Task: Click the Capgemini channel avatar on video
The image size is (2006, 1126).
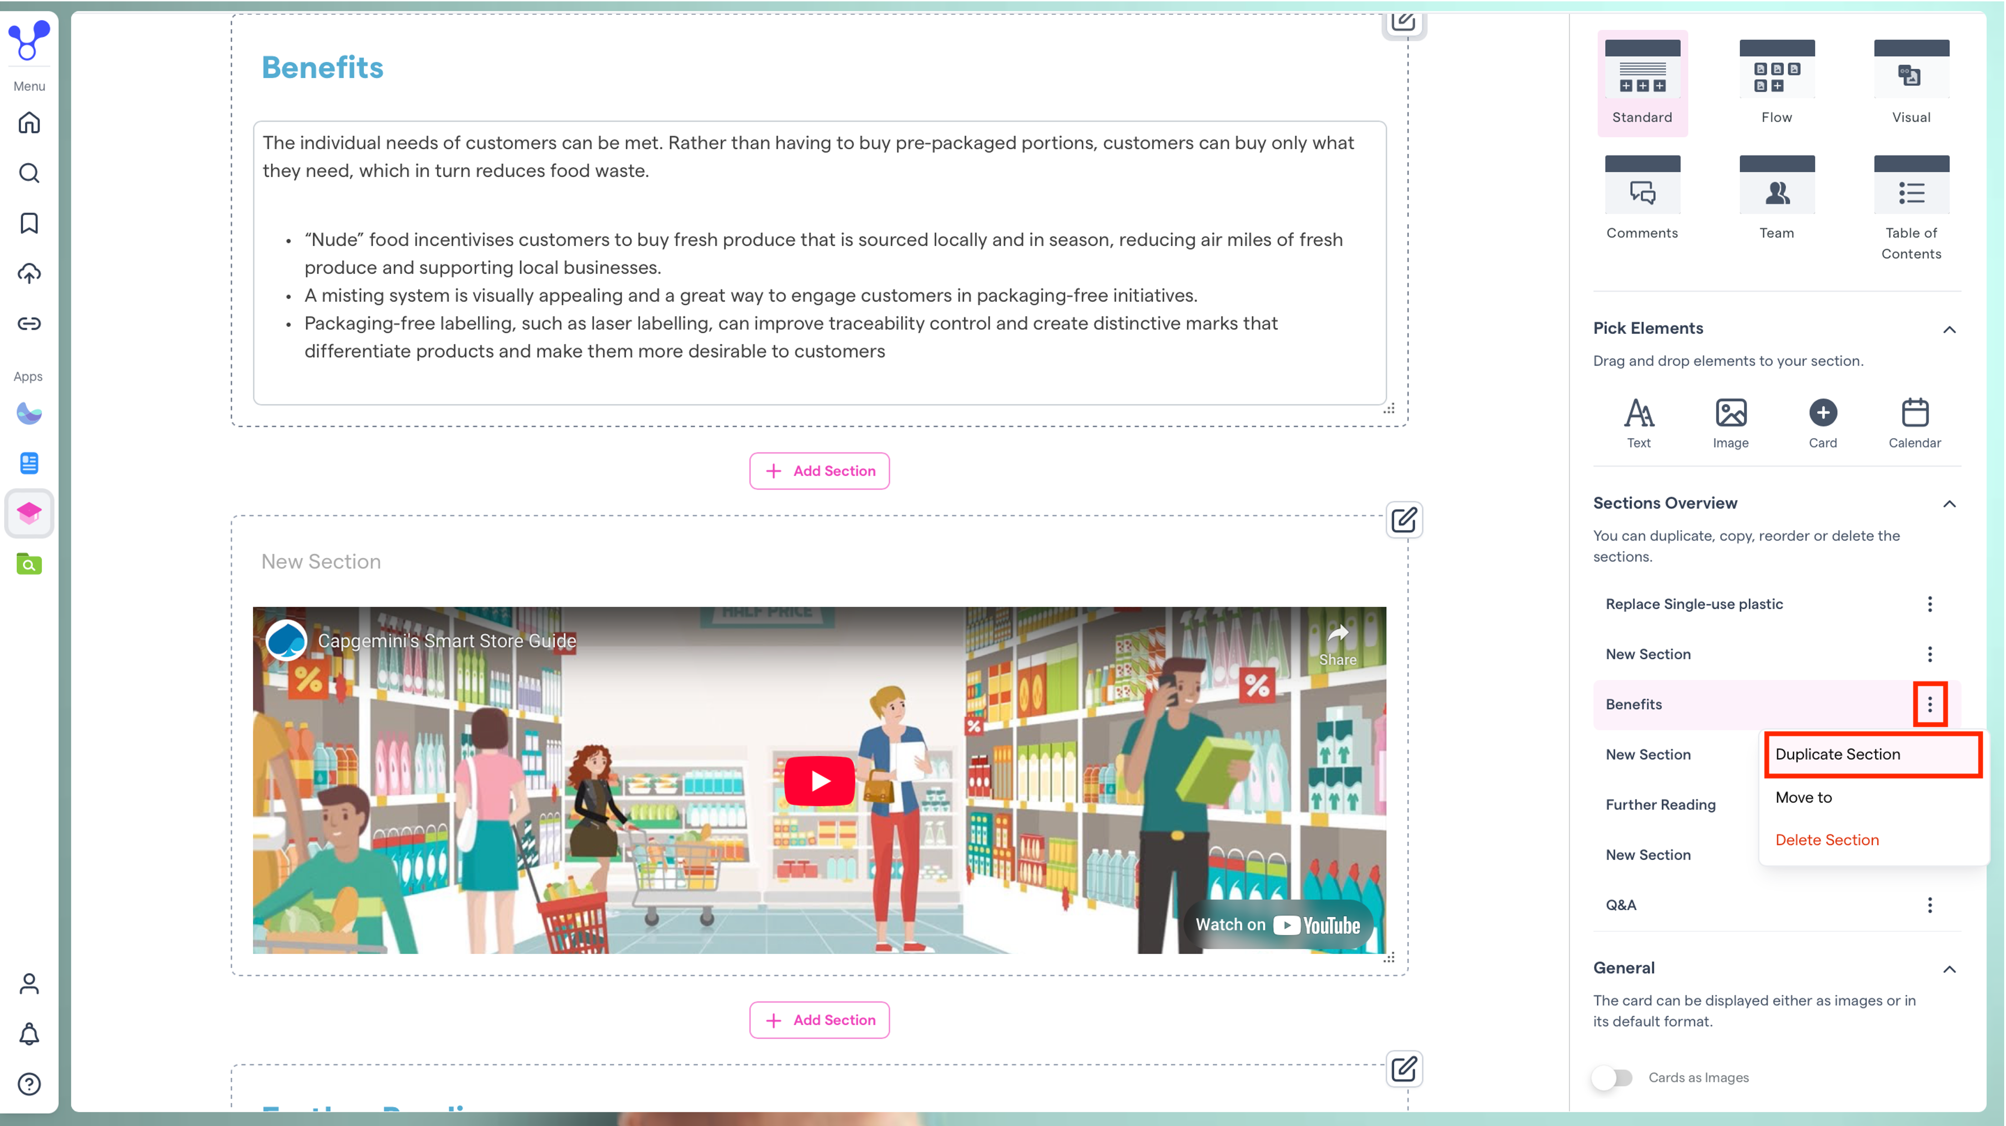Action: [286, 641]
